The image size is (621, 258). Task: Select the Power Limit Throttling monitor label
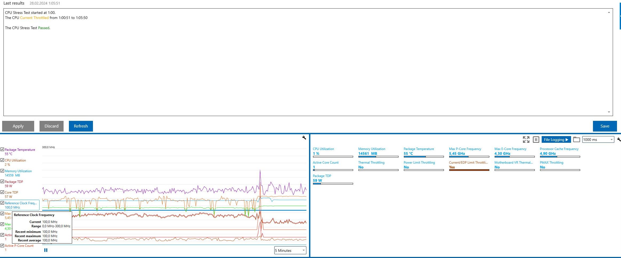pos(419,163)
